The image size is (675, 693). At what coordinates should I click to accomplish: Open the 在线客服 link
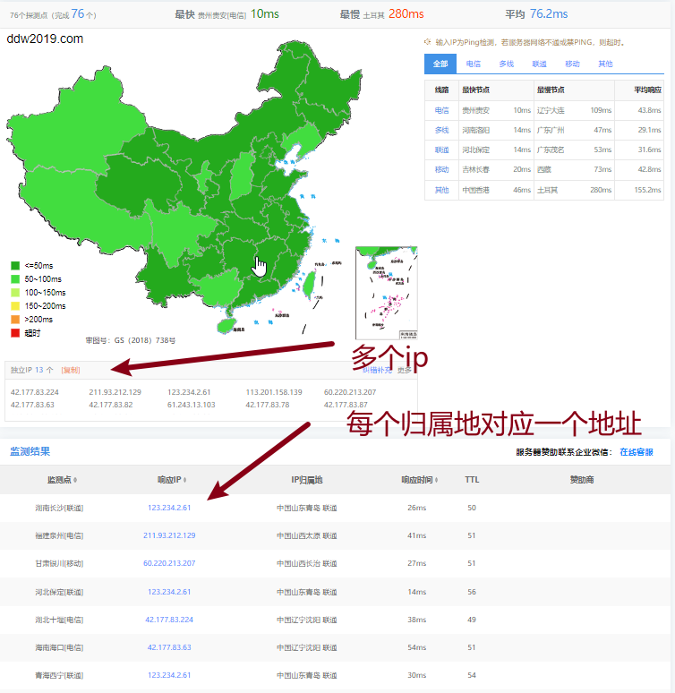tap(637, 452)
